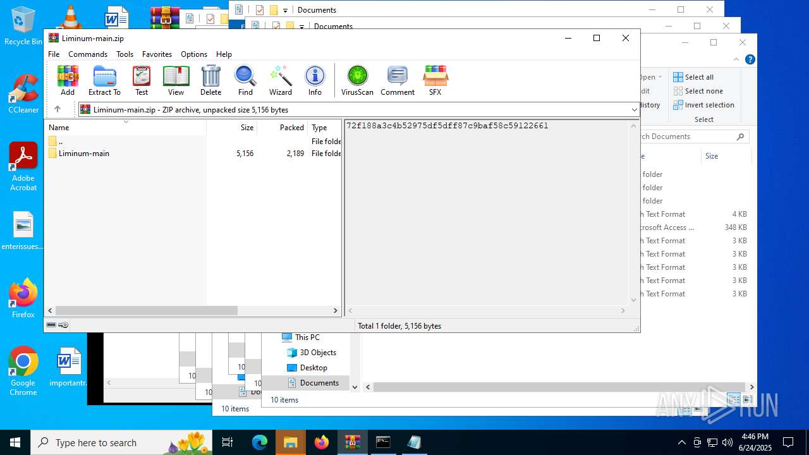Click the Delete trash bin icon
The image size is (809, 455).
(210, 80)
